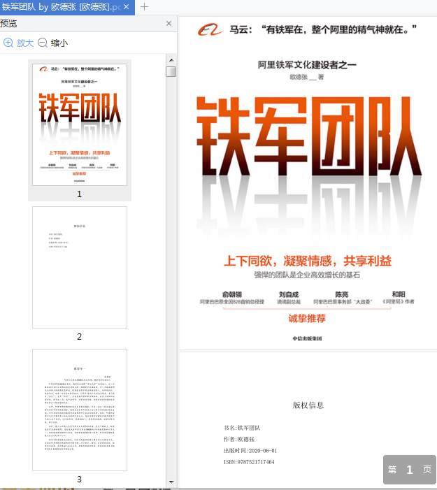Click the zoom-out magnifier icon

43,43
